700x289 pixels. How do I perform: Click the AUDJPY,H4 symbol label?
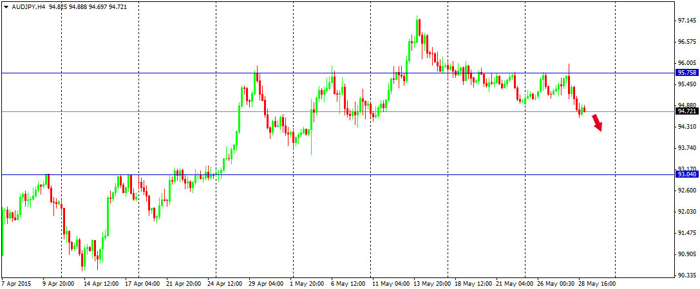28,7
